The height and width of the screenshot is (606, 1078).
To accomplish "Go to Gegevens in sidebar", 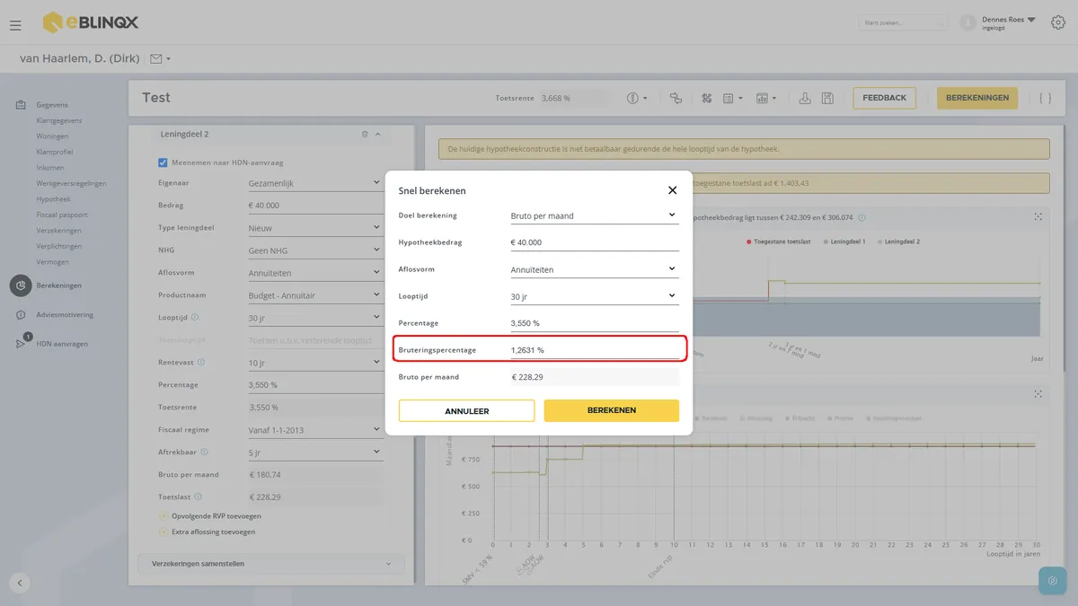I will tap(52, 105).
